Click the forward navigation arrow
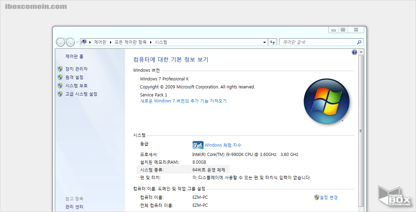The width and height of the screenshot is (416, 212). point(70,42)
